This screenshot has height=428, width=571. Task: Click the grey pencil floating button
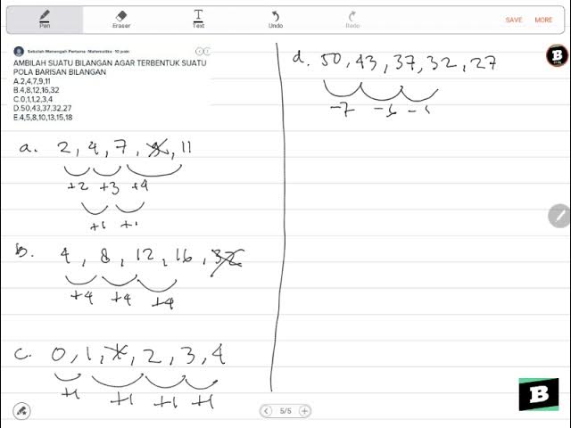[x=559, y=216]
